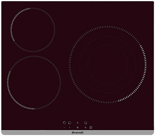Tap the power on/off icon
The image size is (155, 136).
tap(91, 127)
